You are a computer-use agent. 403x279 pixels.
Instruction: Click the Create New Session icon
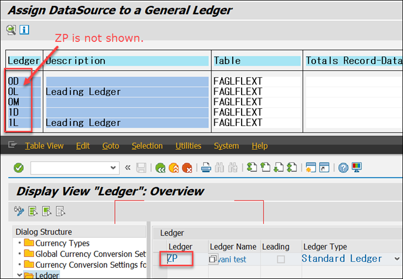click(x=311, y=168)
